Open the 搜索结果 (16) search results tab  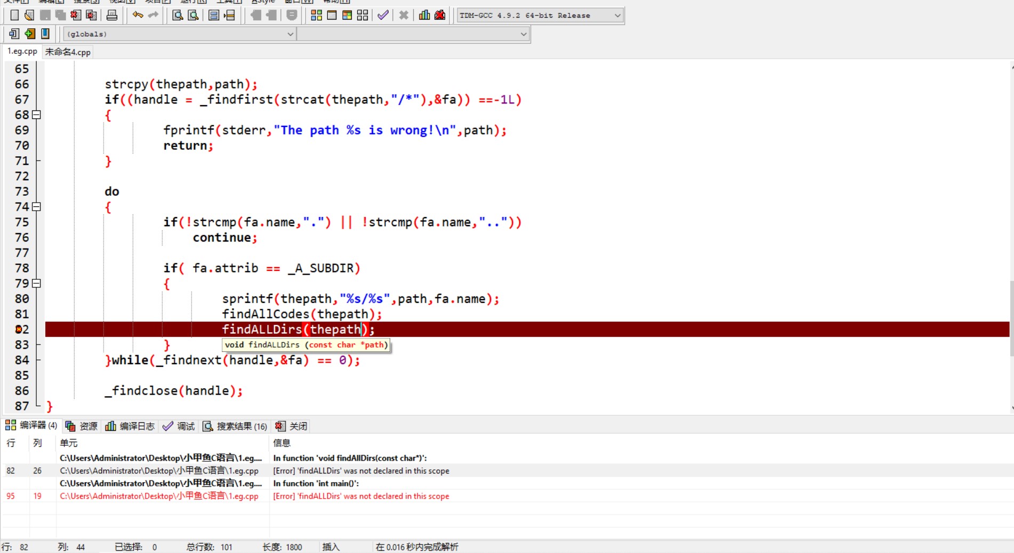(x=235, y=426)
